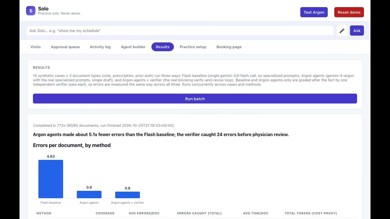This screenshot has width=390, height=219.
Task: Click the Ask button
Action: (x=357, y=31)
